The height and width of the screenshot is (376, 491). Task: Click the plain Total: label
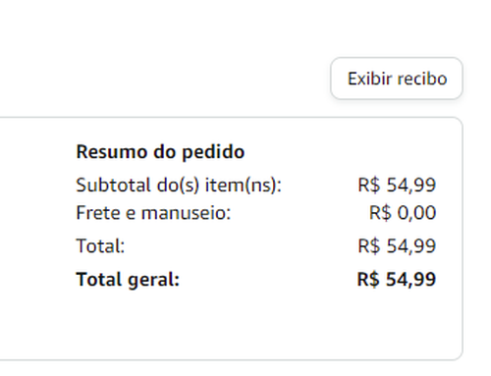click(x=100, y=245)
